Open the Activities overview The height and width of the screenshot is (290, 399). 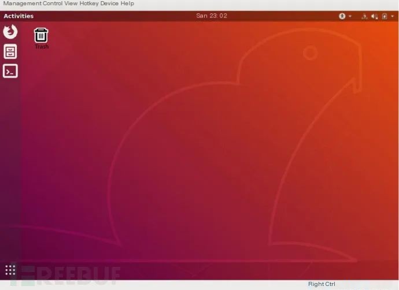pyautogui.click(x=19, y=16)
